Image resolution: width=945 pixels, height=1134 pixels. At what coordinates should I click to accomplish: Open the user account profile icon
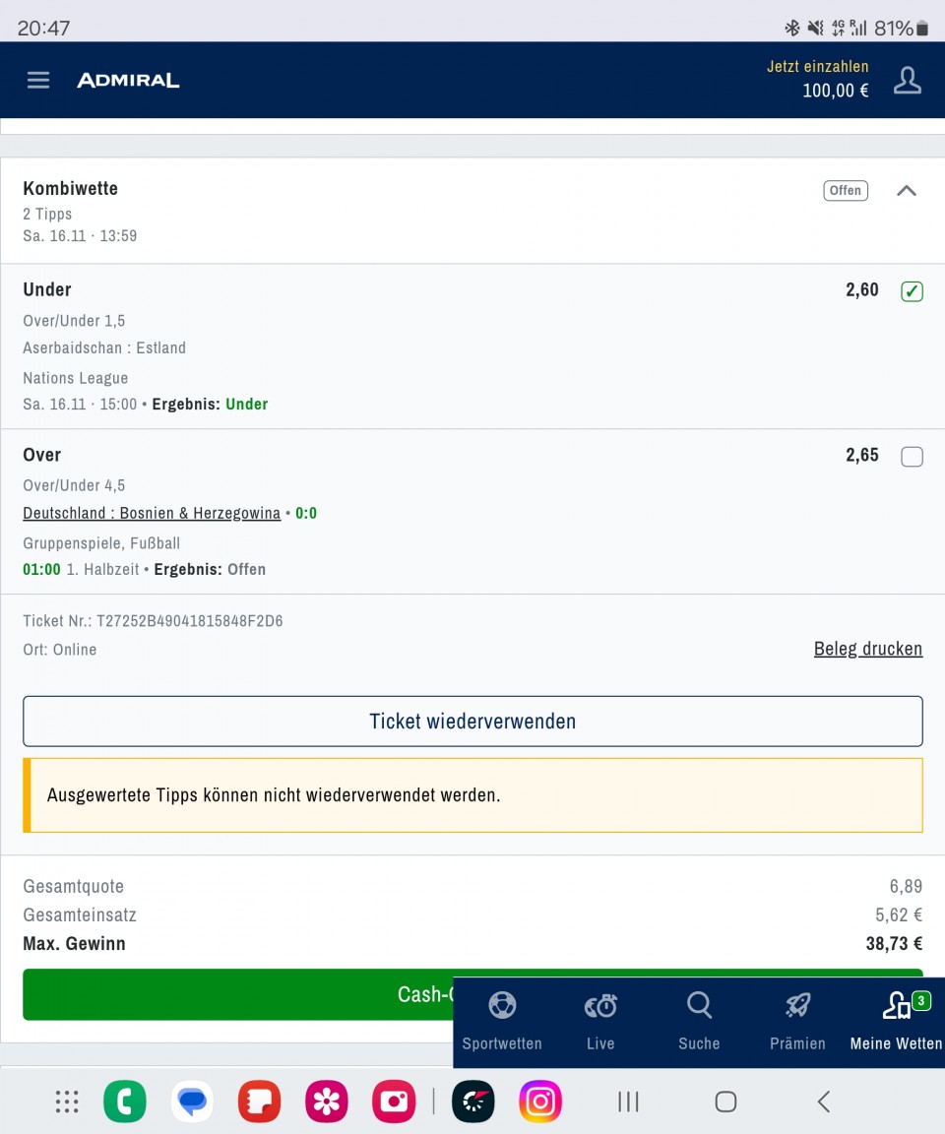tap(907, 81)
